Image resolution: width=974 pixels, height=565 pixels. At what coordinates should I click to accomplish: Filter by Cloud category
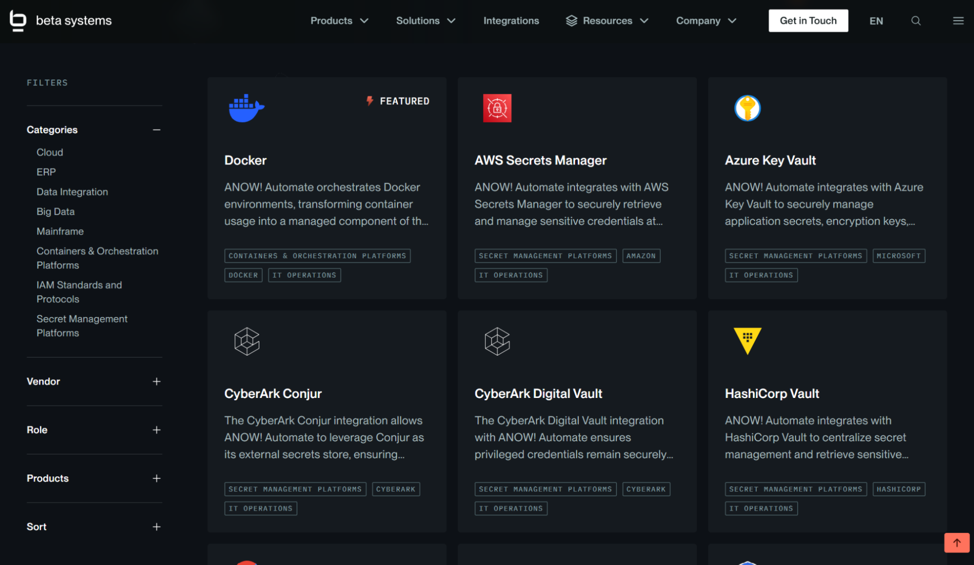click(50, 152)
